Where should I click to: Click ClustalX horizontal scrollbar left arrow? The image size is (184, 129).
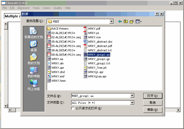tap(10, 110)
